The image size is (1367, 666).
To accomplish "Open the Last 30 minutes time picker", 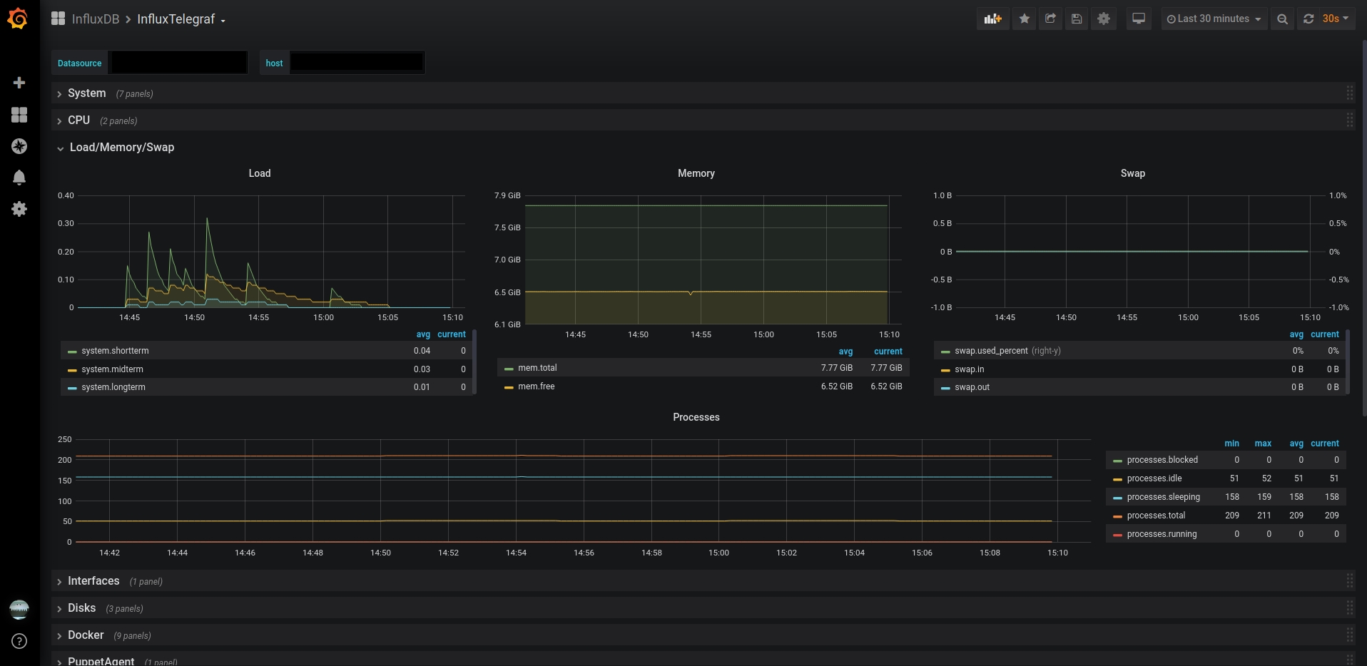I will pyautogui.click(x=1214, y=19).
